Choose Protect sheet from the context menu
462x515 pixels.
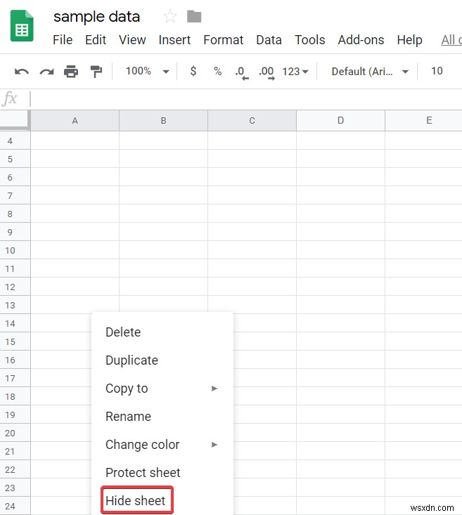[x=162, y=473]
